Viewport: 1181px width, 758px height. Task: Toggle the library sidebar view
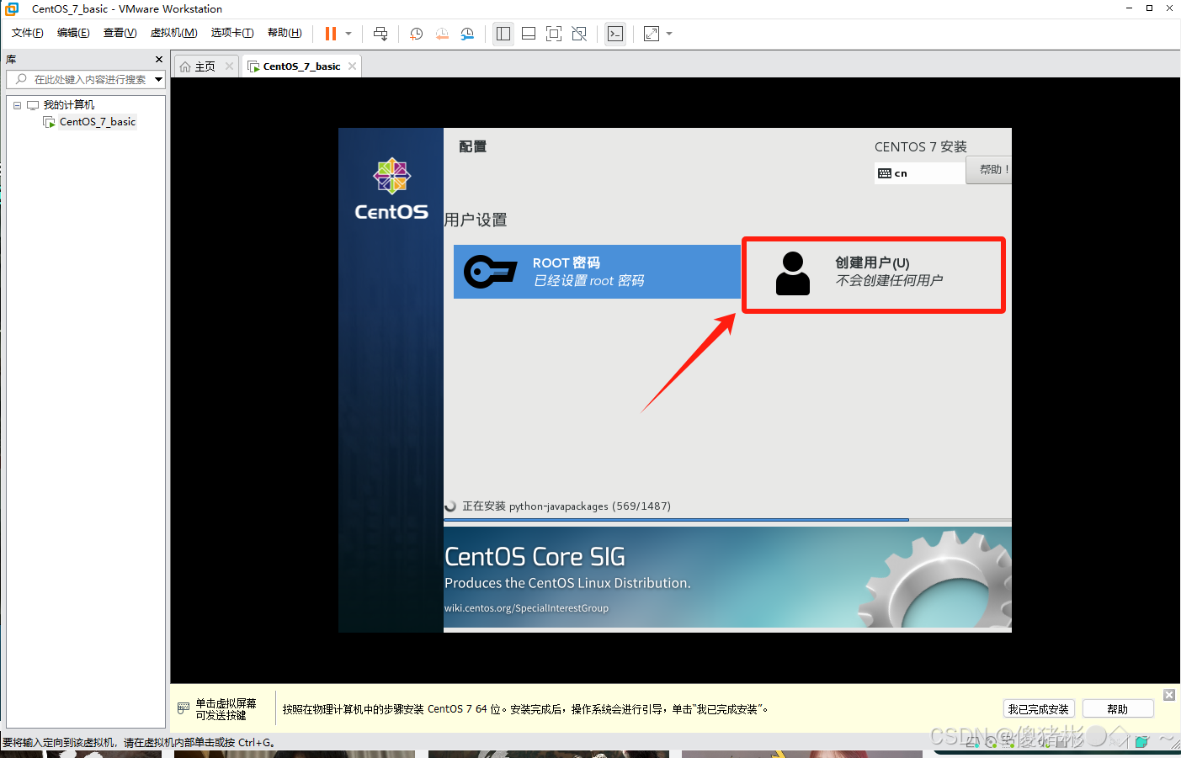503,34
